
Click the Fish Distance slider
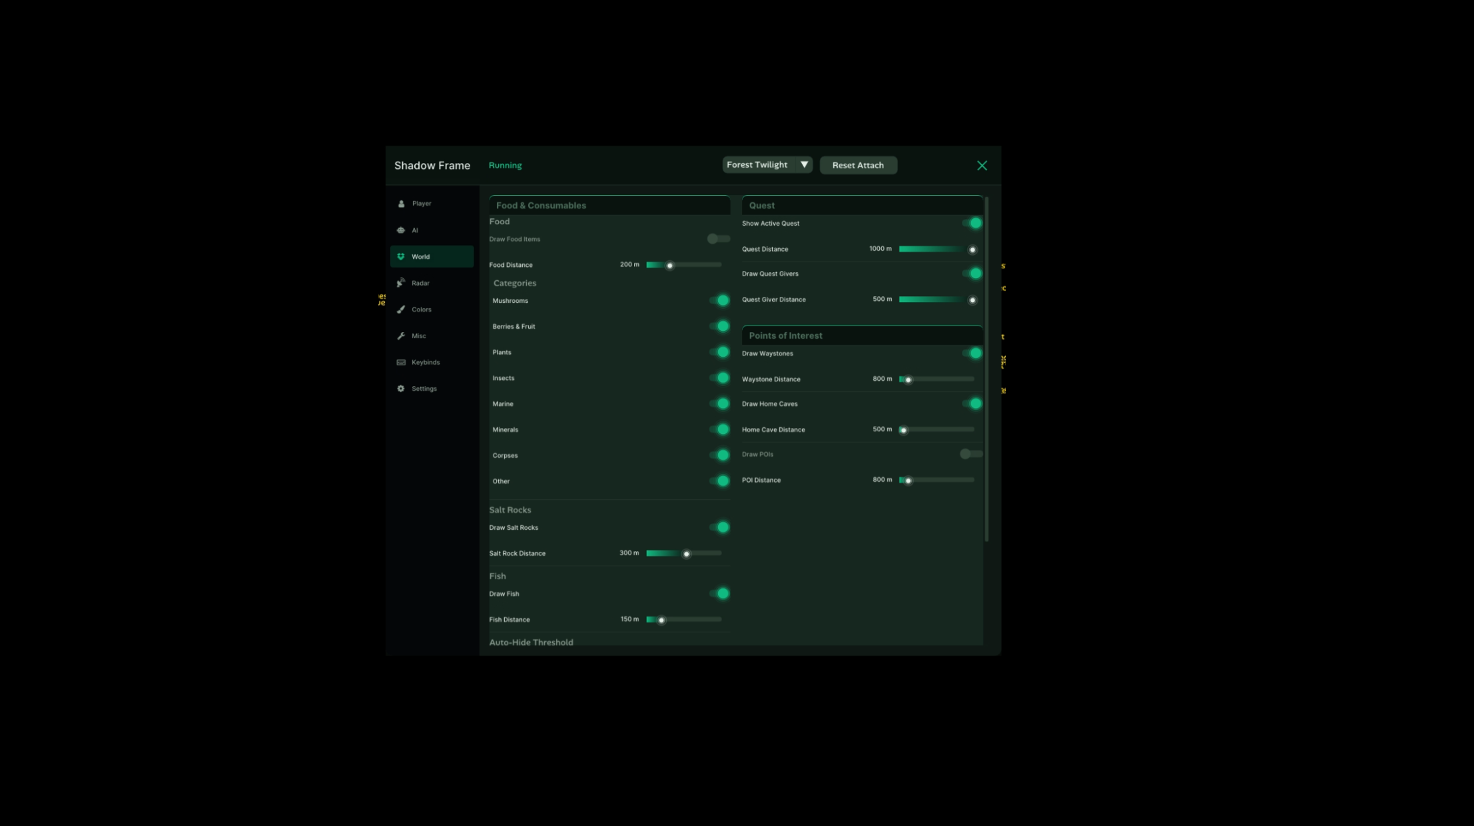click(684, 620)
